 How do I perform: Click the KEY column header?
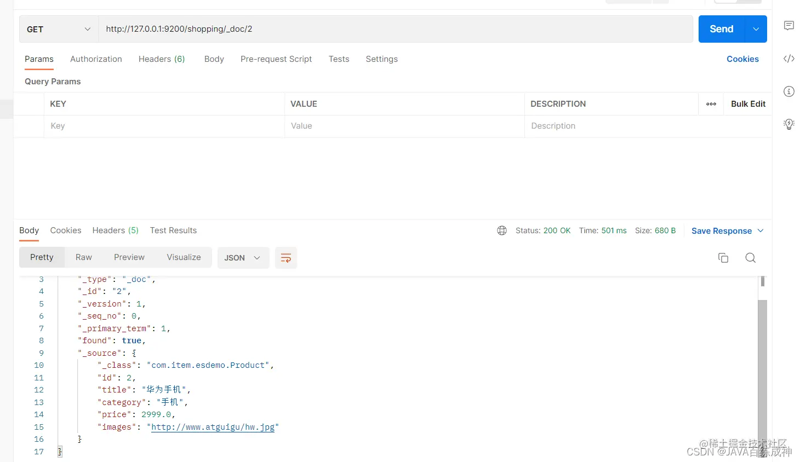58,104
